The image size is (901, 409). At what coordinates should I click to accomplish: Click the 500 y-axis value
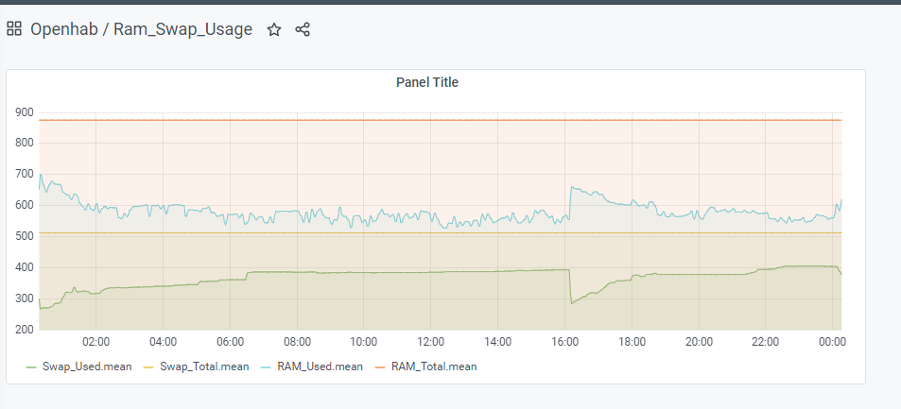[x=25, y=236]
